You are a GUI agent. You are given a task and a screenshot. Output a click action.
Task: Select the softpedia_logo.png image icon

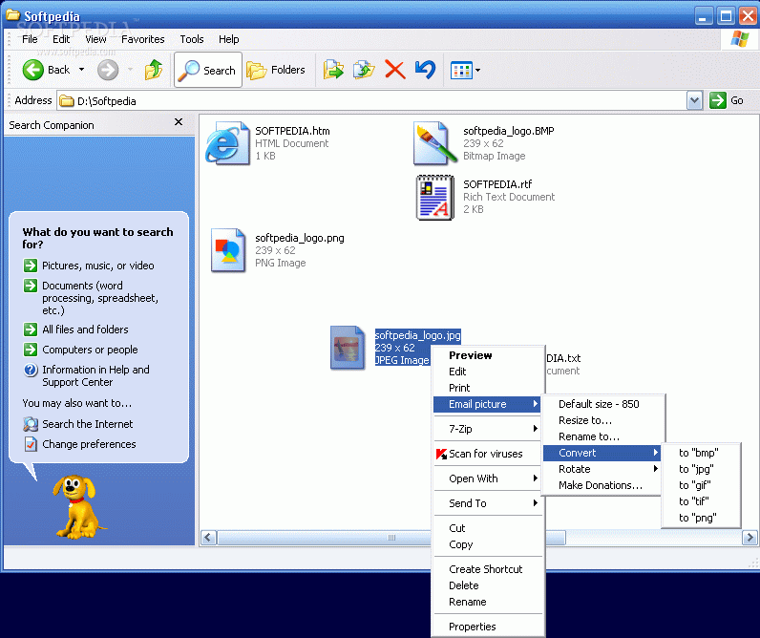point(228,250)
